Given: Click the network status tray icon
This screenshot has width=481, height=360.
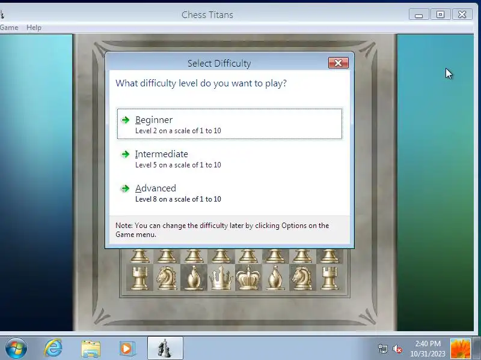Looking at the screenshot, I should [x=383, y=349].
